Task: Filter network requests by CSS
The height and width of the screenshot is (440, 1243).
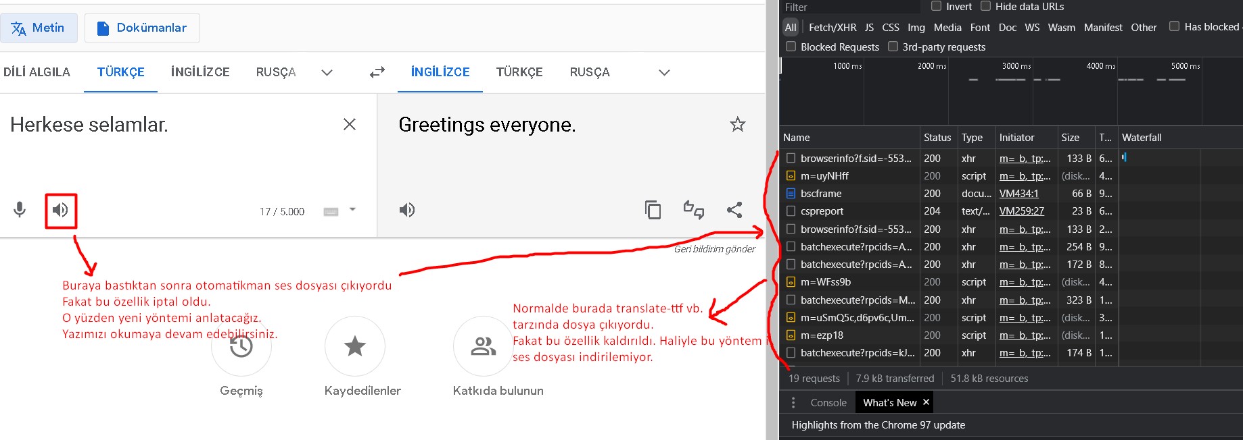Action: (891, 28)
